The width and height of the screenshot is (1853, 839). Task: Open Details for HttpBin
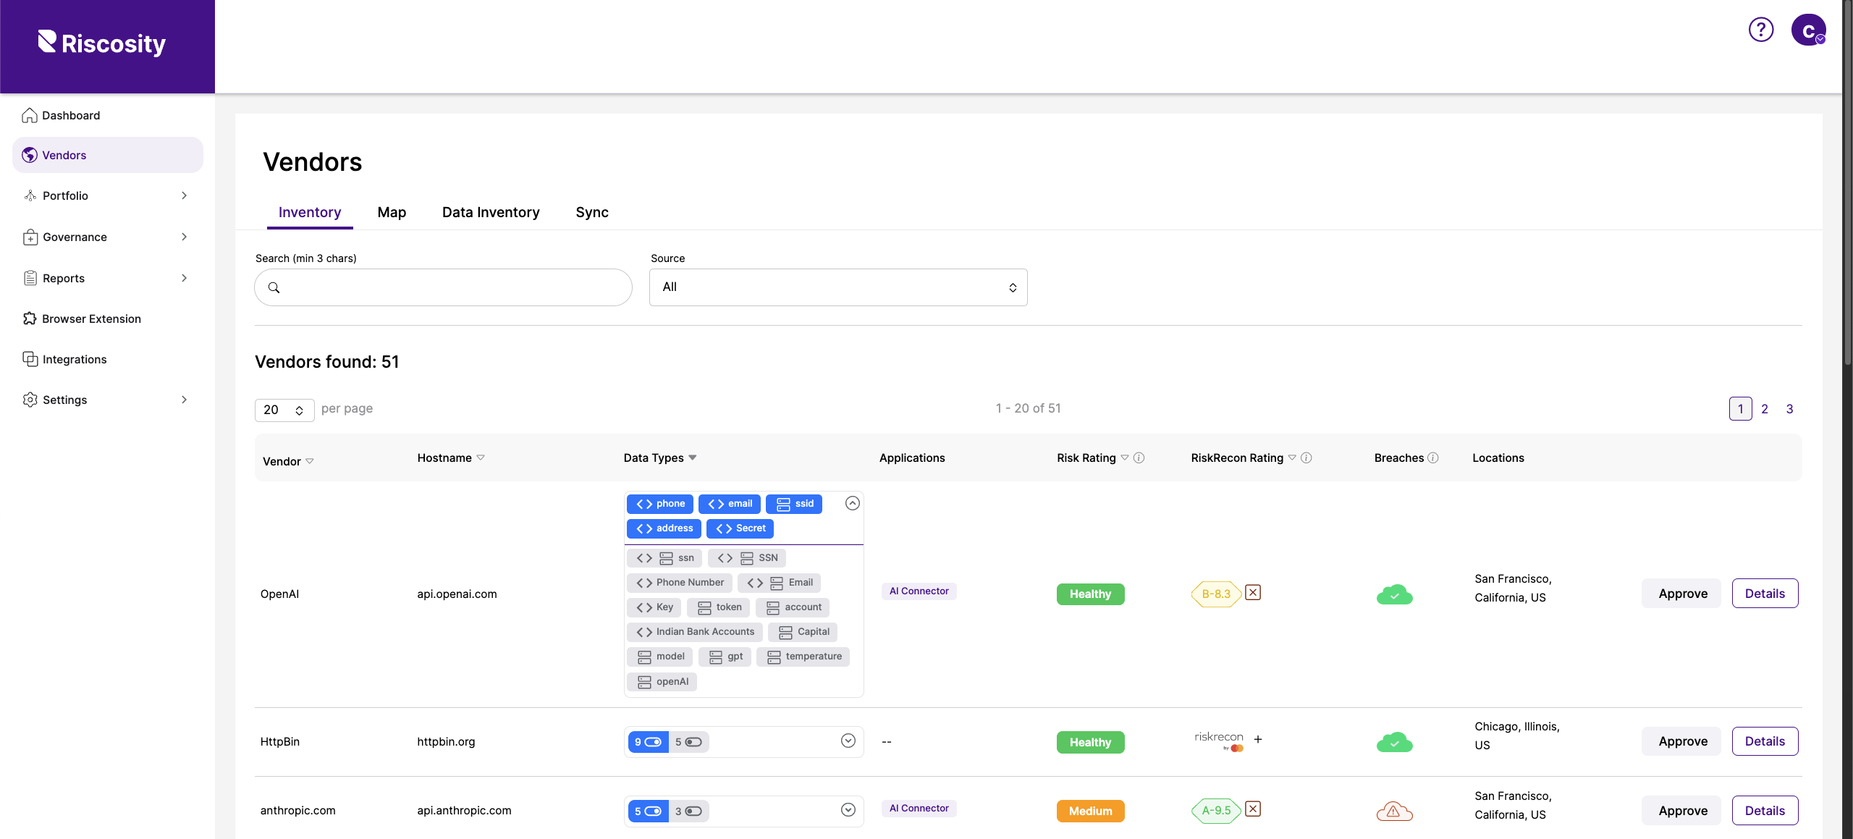1765,741
